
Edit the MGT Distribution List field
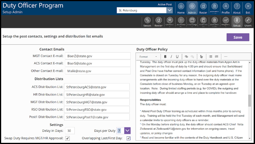97,102
